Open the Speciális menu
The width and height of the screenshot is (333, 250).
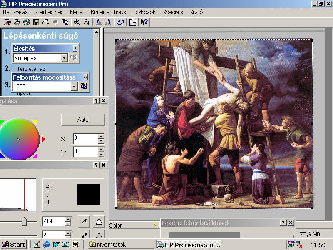pyautogui.click(x=172, y=12)
